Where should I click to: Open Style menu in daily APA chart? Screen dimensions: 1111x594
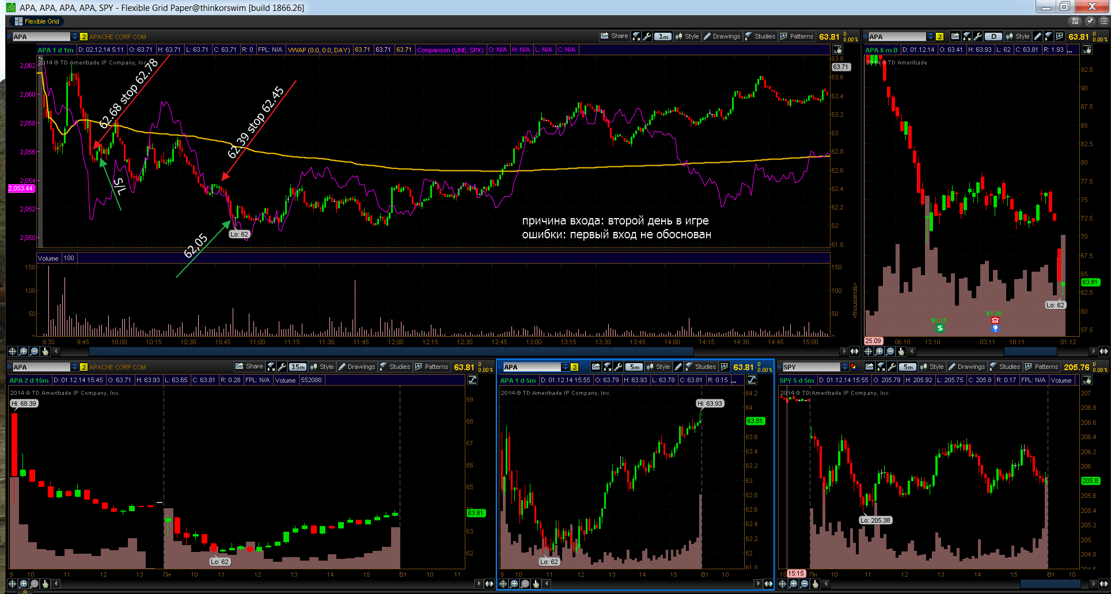[x=1018, y=36]
